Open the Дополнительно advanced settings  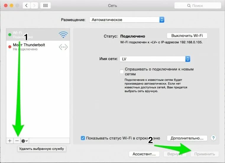[187, 138]
